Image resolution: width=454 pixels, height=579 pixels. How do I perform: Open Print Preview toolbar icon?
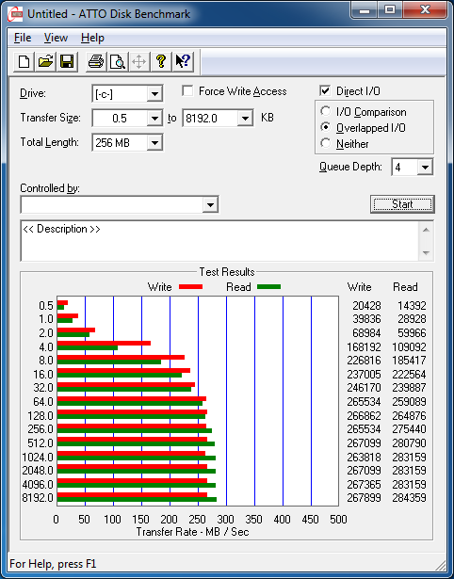118,61
